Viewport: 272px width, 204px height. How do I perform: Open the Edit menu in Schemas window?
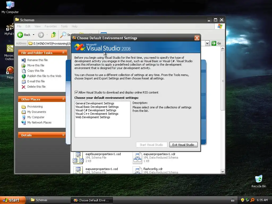[x=28, y=26]
